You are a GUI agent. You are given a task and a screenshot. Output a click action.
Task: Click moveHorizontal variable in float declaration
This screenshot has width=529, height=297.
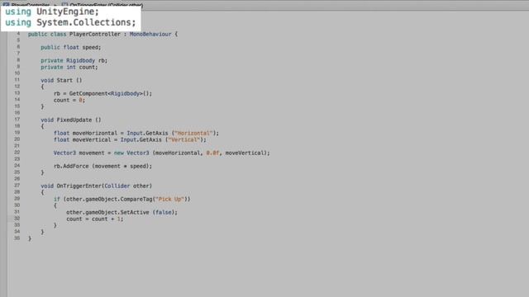95,133
